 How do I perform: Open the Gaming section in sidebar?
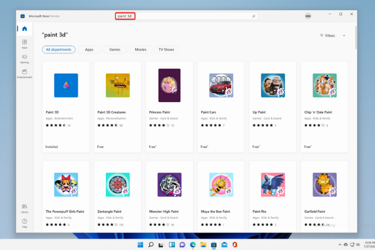(x=24, y=58)
